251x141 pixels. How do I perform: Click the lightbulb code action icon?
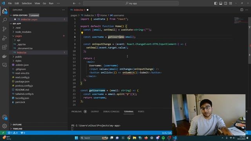pyautogui.click(x=82, y=33)
